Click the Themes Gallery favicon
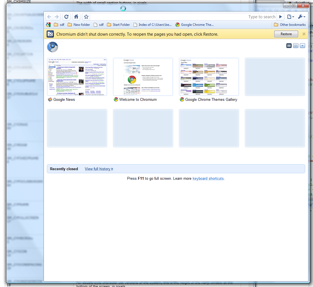Viewport: 313px width, 287px height. (182, 99)
